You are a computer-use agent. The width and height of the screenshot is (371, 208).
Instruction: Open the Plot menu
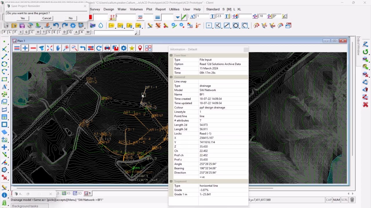coord(149,9)
